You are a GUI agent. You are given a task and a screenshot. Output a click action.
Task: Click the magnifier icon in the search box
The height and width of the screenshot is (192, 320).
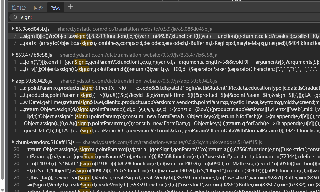16,17
